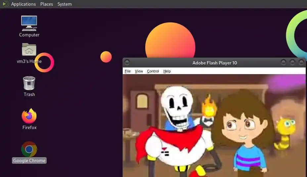The width and height of the screenshot is (307, 177).
Task: Open window menu button on Flash Player titlebar
Action: [x=127, y=63]
